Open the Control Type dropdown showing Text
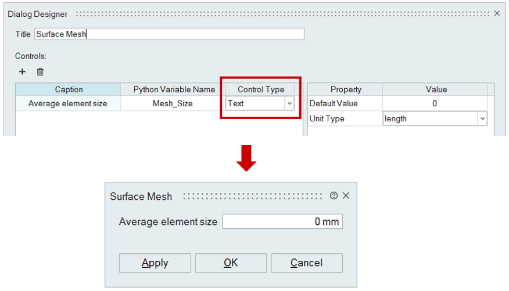This screenshot has width=509, height=291. [289, 103]
